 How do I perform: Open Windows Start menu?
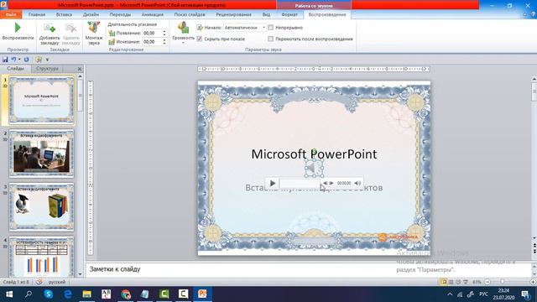pos(9,294)
